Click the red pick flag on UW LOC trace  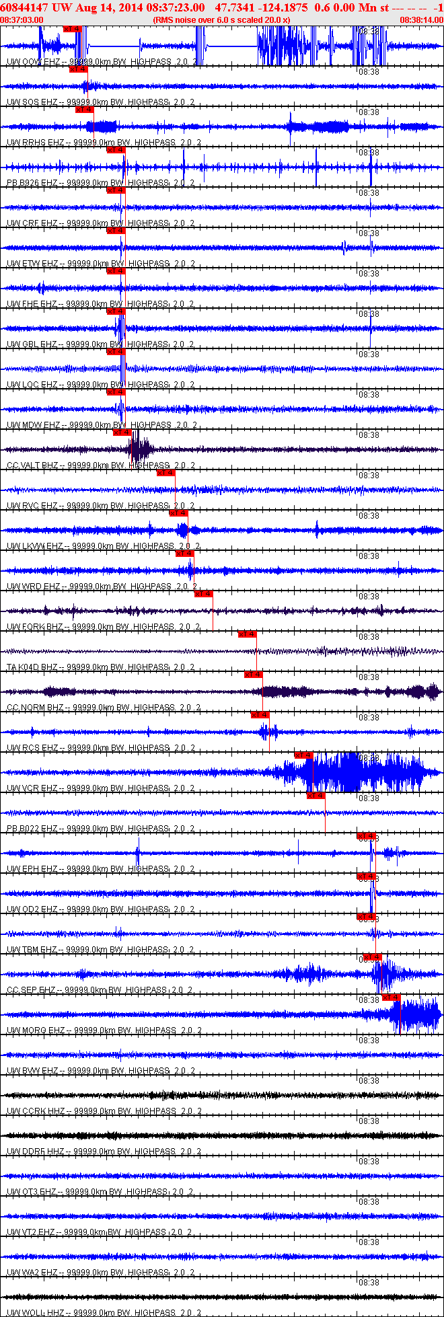click(116, 352)
